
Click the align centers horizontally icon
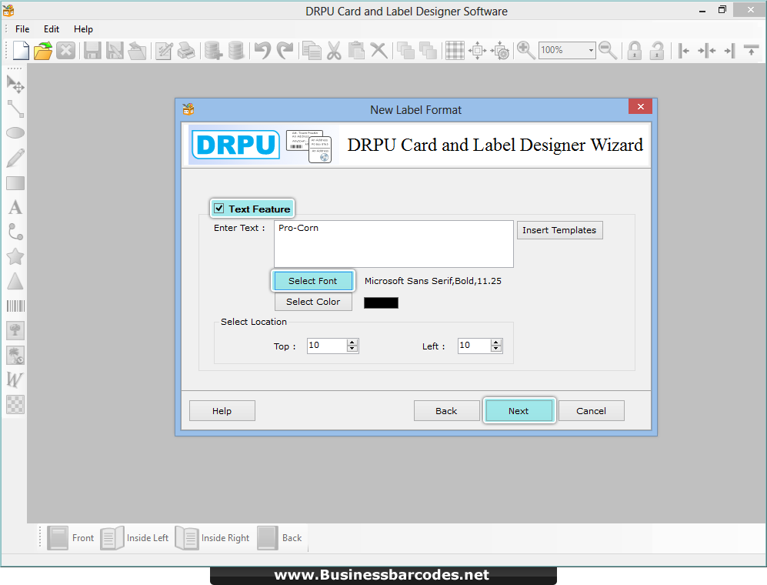[707, 51]
